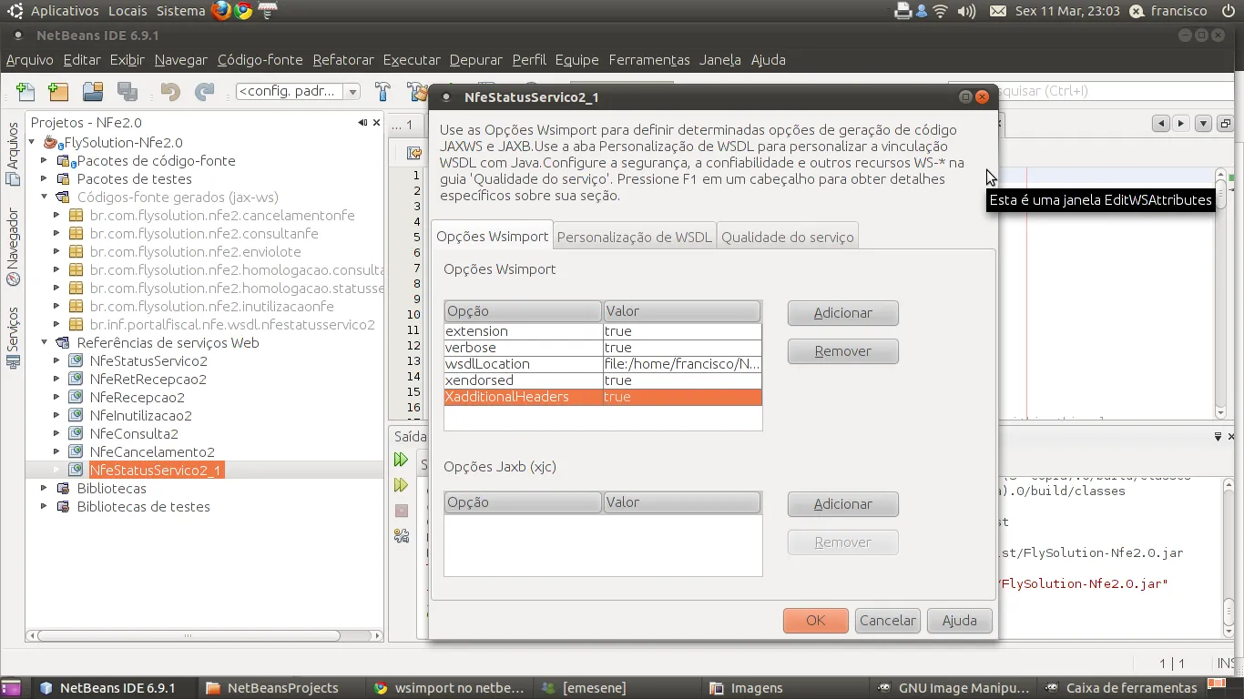The height and width of the screenshot is (699, 1244).
Task: Click the printer icon in the top panel
Action: [903, 11]
